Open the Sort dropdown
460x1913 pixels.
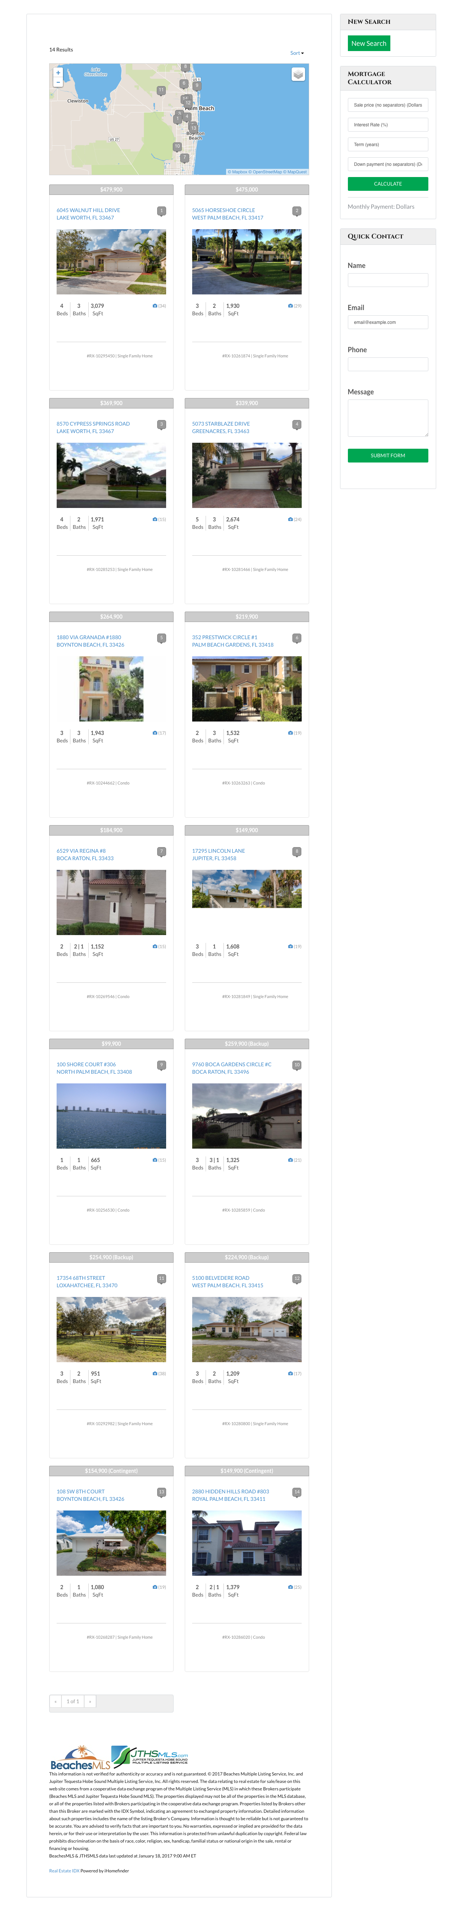pos(297,53)
